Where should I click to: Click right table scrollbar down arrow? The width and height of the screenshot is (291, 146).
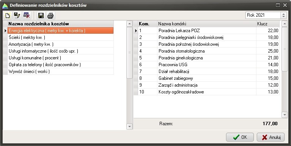pyautogui.click(x=285, y=115)
